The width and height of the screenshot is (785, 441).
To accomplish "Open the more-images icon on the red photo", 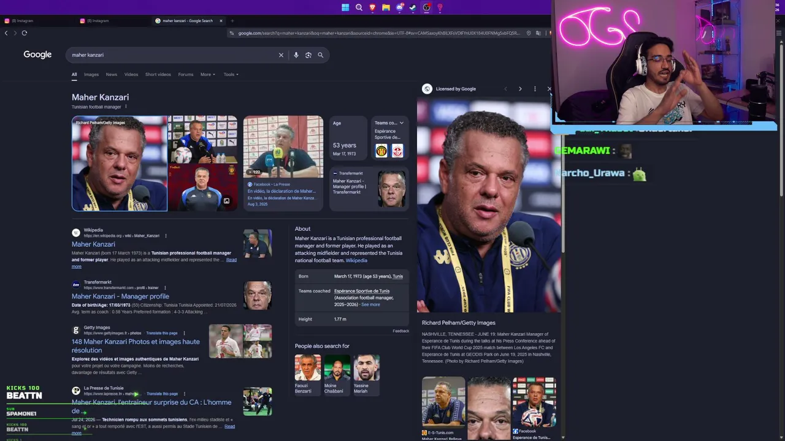I will (226, 201).
